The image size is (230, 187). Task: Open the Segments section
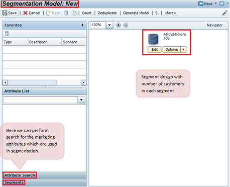click(14, 182)
